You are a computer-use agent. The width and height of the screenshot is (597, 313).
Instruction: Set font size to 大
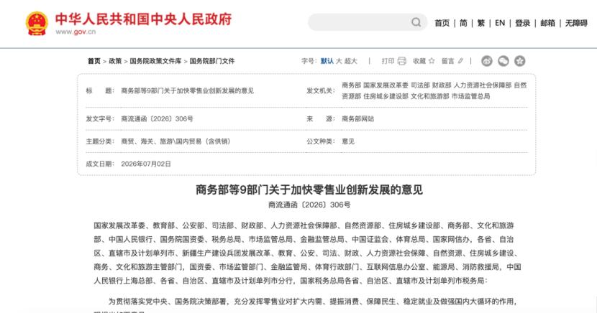339,61
